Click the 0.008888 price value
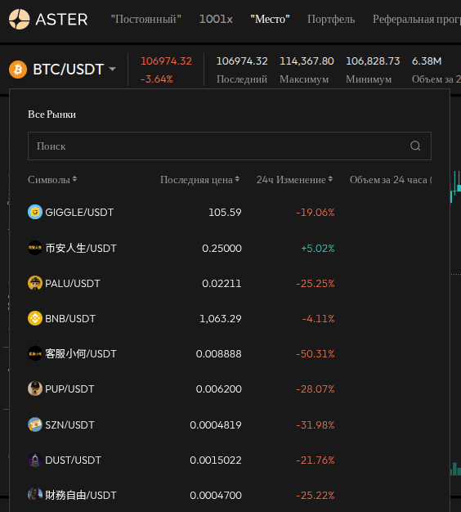Screen dimensions: 461x512 pyautogui.click(x=219, y=354)
